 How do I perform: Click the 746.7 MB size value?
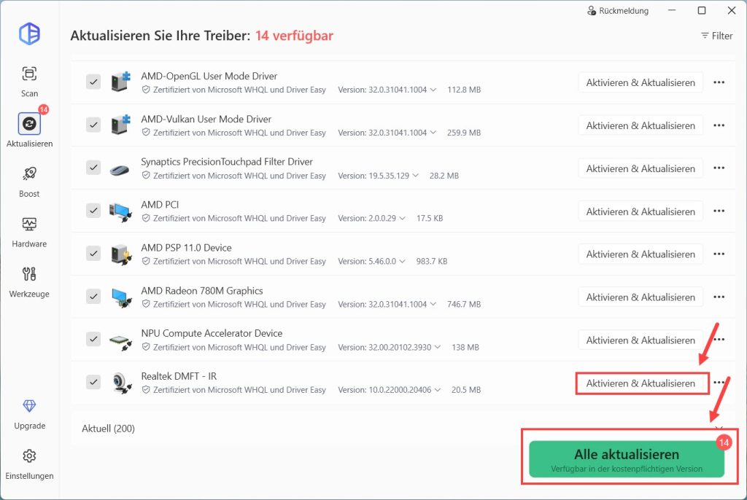coord(463,304)
